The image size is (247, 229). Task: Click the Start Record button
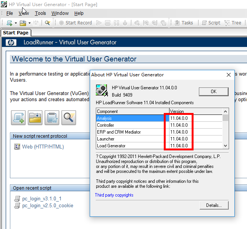(76, 23)
